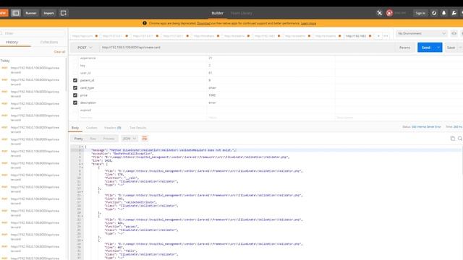Open response Headers tab
The height and width of the screenshot is (260, 463).
(113, 128)
